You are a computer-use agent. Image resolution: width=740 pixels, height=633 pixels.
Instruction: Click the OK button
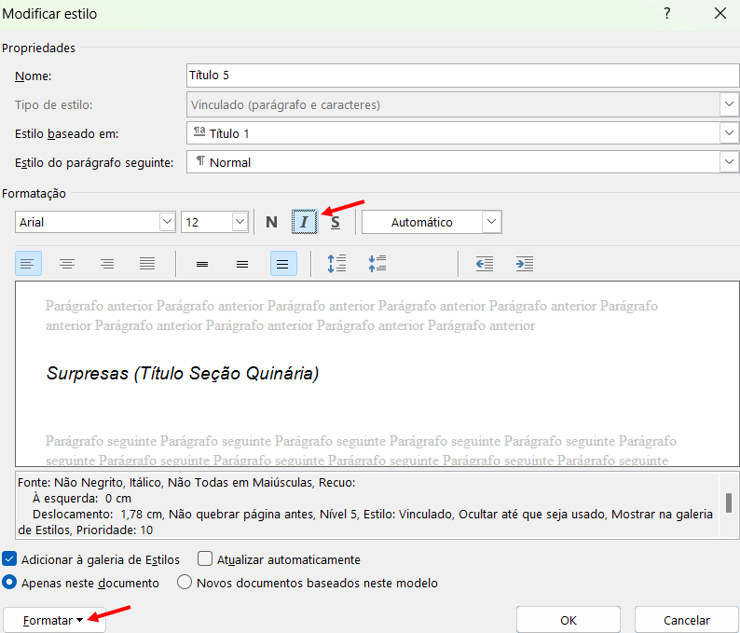tap(568, 620)
